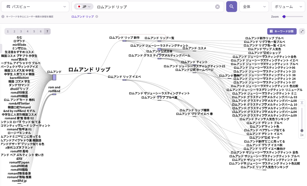Click the ロムアンド ティント イエベ keyword
This screenshot has width=307, height=186.
264,134
